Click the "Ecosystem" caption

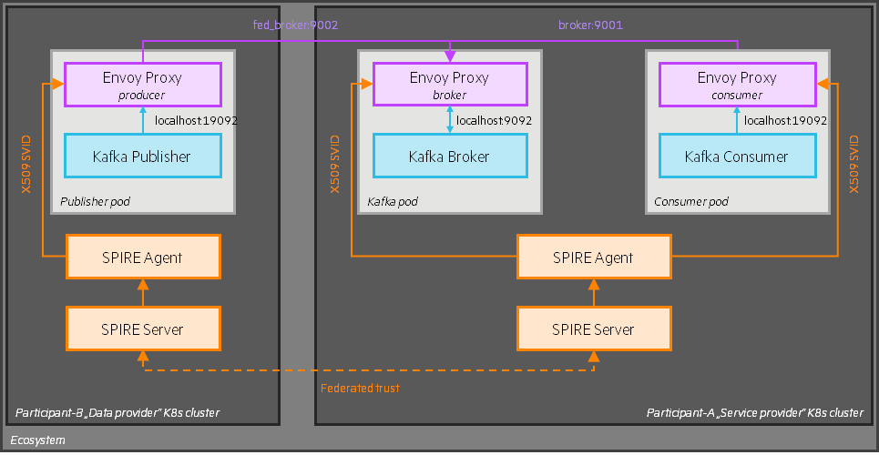(x=37, y=440)
